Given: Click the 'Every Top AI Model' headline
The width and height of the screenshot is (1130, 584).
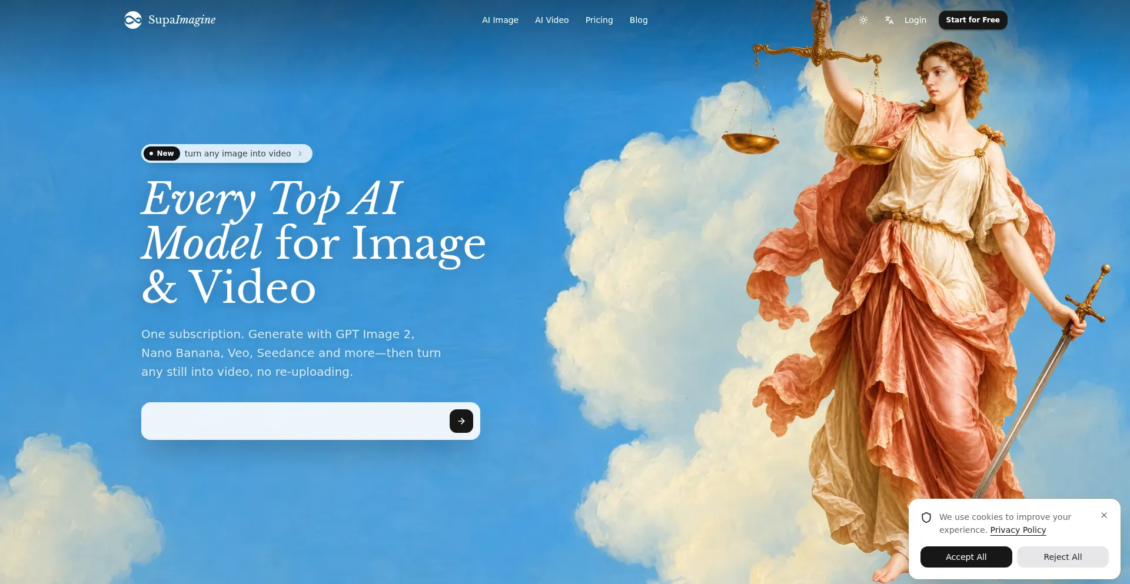Looking at the screenshot, I should pos(314,242).
